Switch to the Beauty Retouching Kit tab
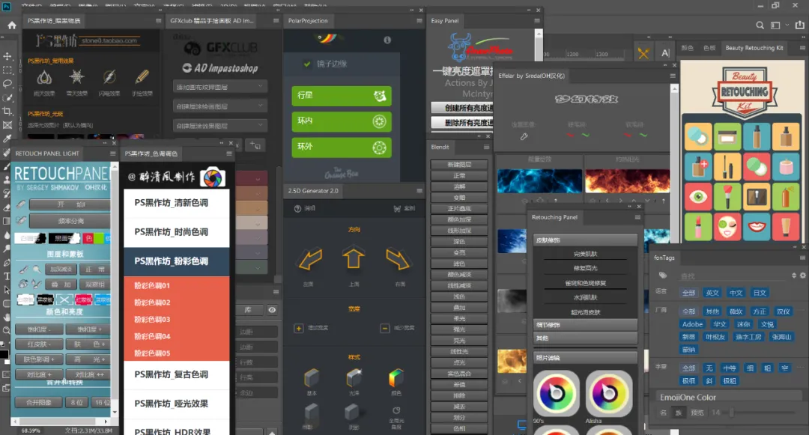The height and width of the screenshot is (435, 809). [754, 48]
